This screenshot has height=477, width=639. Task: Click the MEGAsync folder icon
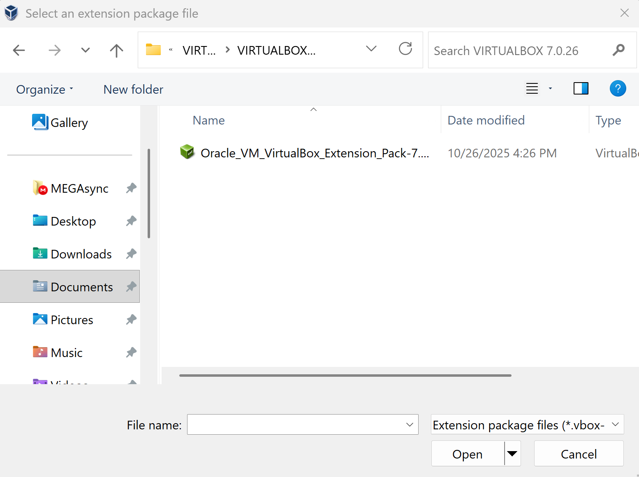point(40,188)
